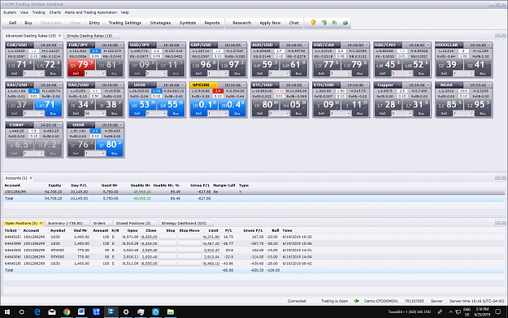508x318 pixels.
Task: Open the View menu
Action: (x=24, y=12)
